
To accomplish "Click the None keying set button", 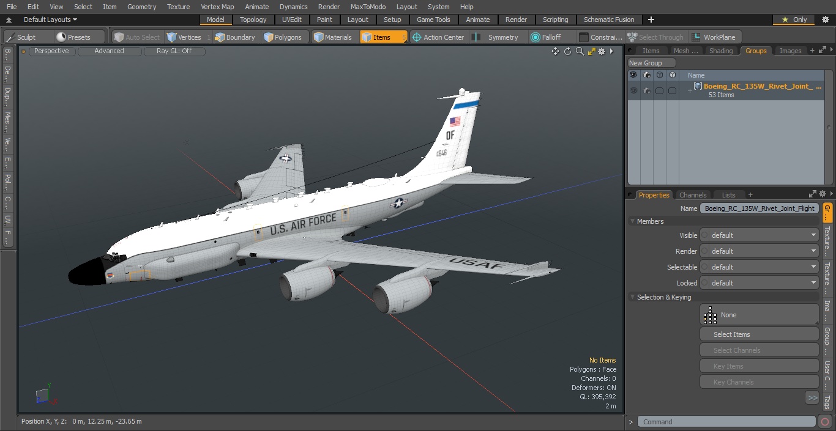I will (759, 315).
